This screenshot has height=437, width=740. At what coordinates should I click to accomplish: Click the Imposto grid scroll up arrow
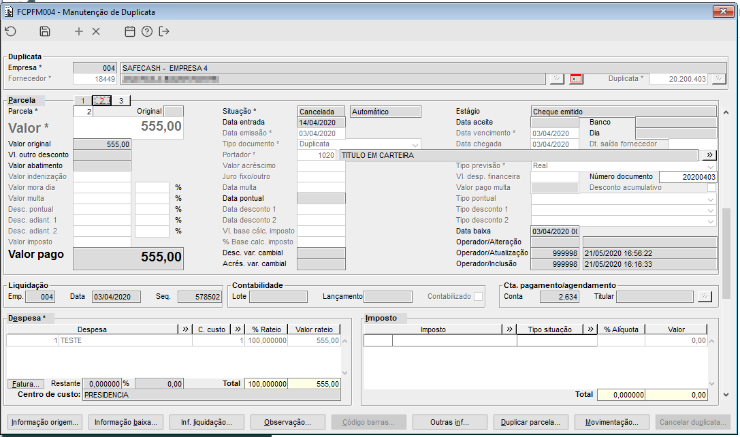711,341
